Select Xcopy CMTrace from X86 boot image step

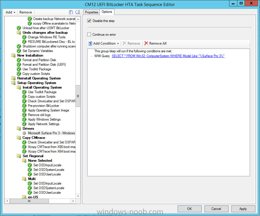[52, 147]
